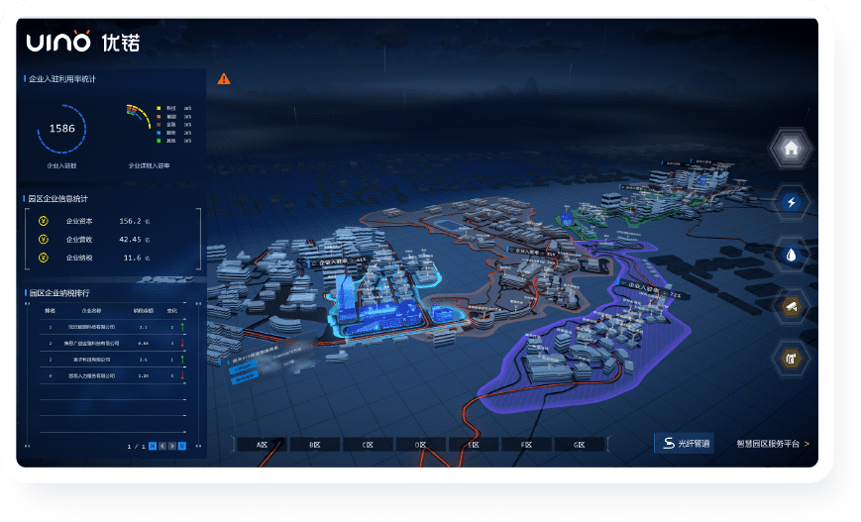Select the B区 zone tab

(315, 445)
